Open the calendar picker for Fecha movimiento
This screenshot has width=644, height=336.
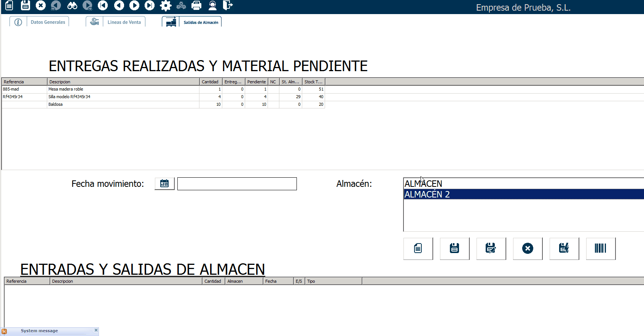164,183
